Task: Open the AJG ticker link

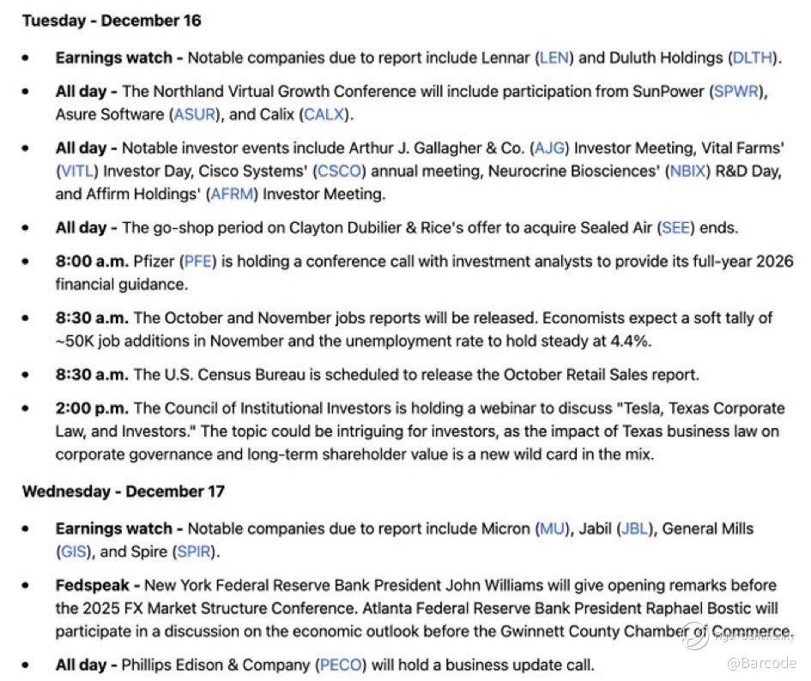Action: (x=549, y=148)
